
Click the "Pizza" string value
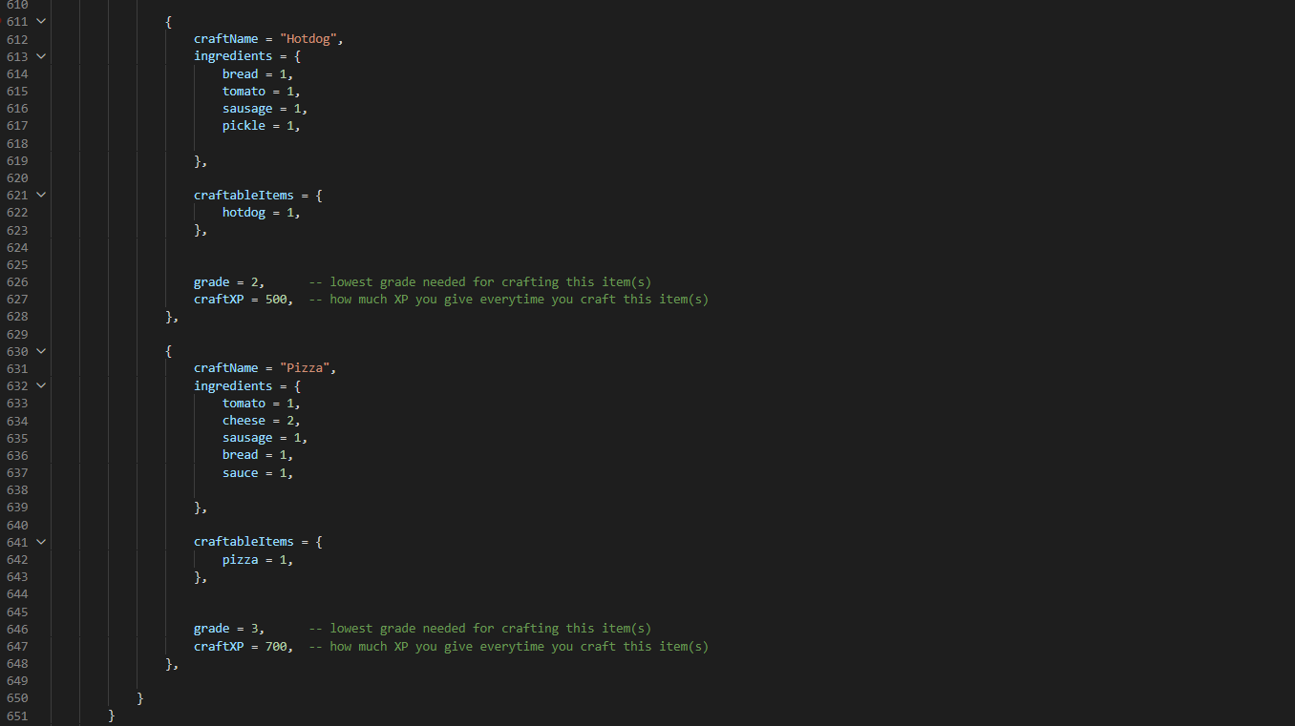click(x=305, y=368)
